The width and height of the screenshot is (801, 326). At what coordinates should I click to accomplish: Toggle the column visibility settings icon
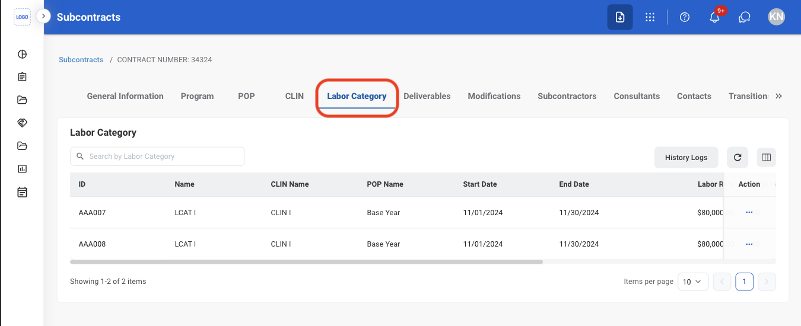point(766,157)
